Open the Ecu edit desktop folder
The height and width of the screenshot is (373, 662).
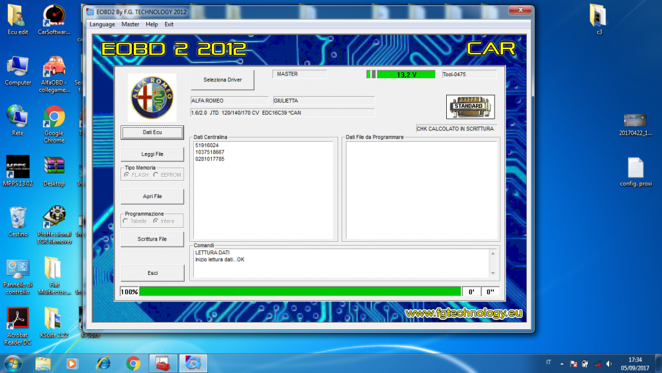click(x=17, y=20)
